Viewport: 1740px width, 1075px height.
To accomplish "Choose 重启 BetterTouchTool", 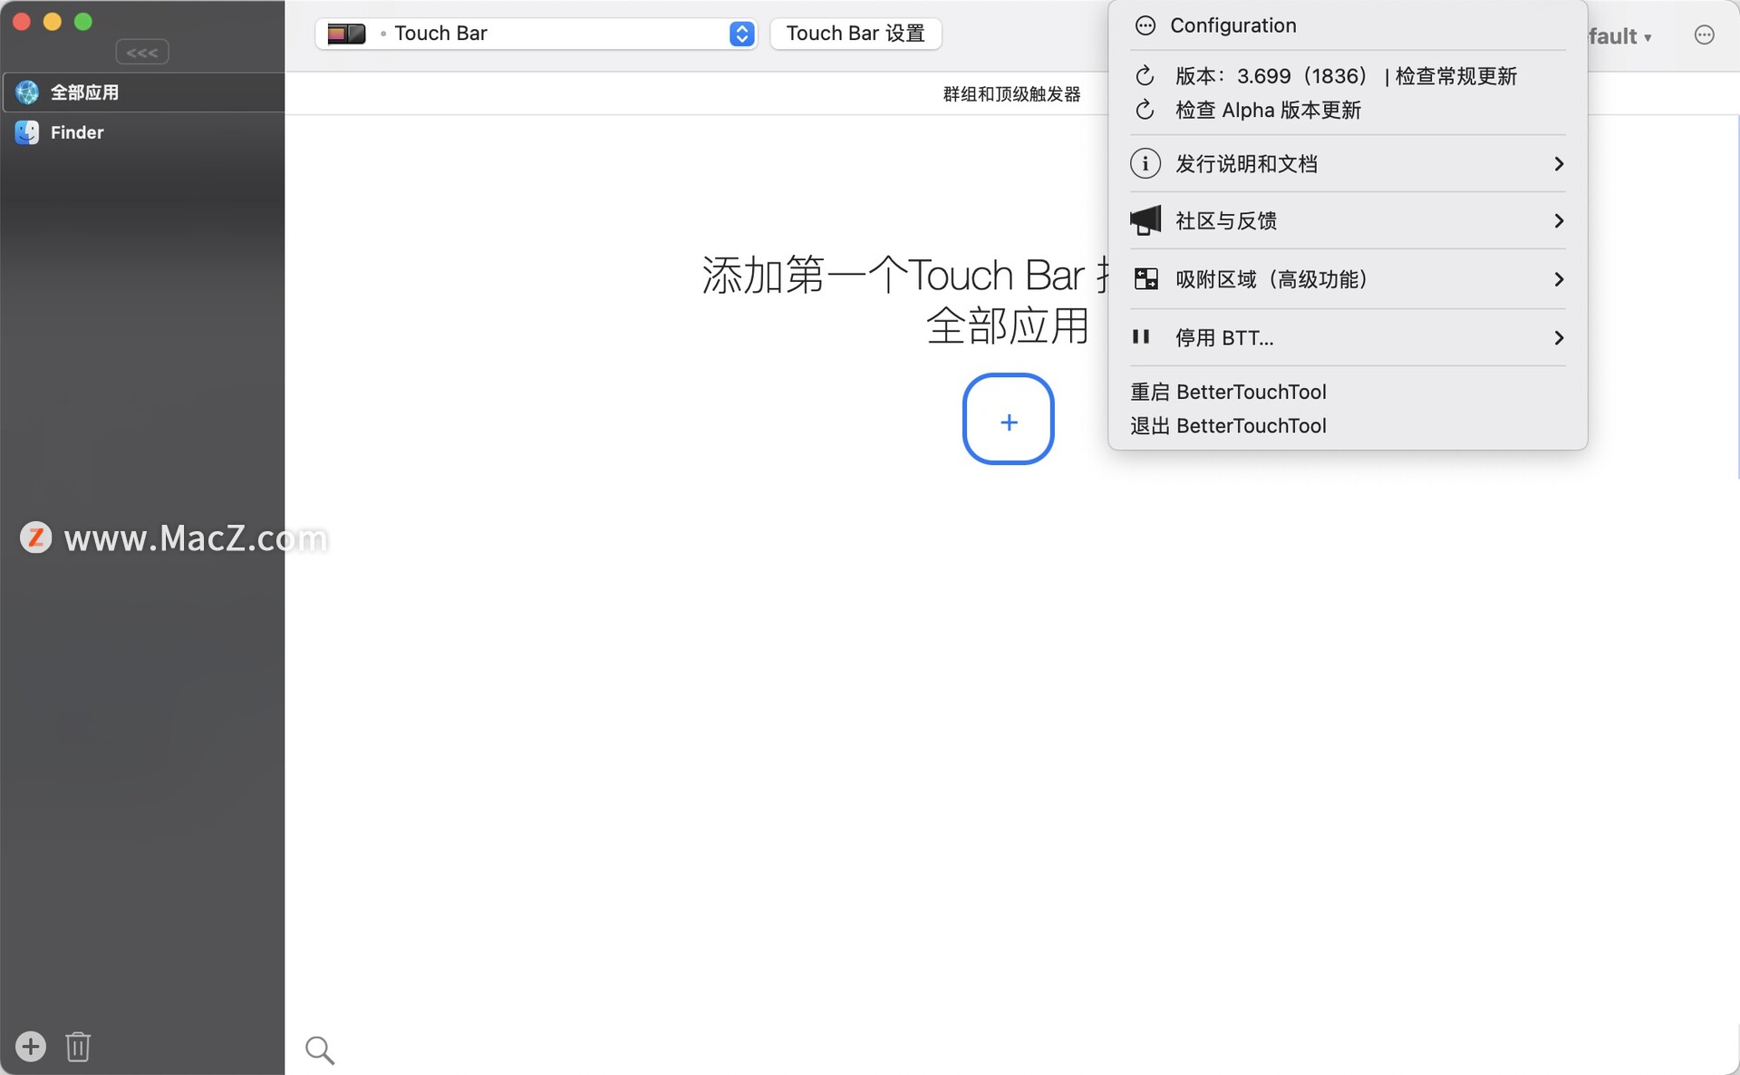I will [x=1228, y=392].
